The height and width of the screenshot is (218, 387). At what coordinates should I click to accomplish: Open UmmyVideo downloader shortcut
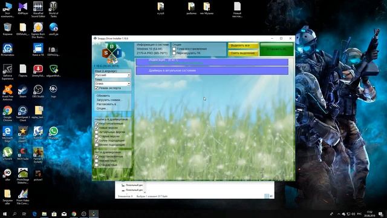click(x=38, y=71)
